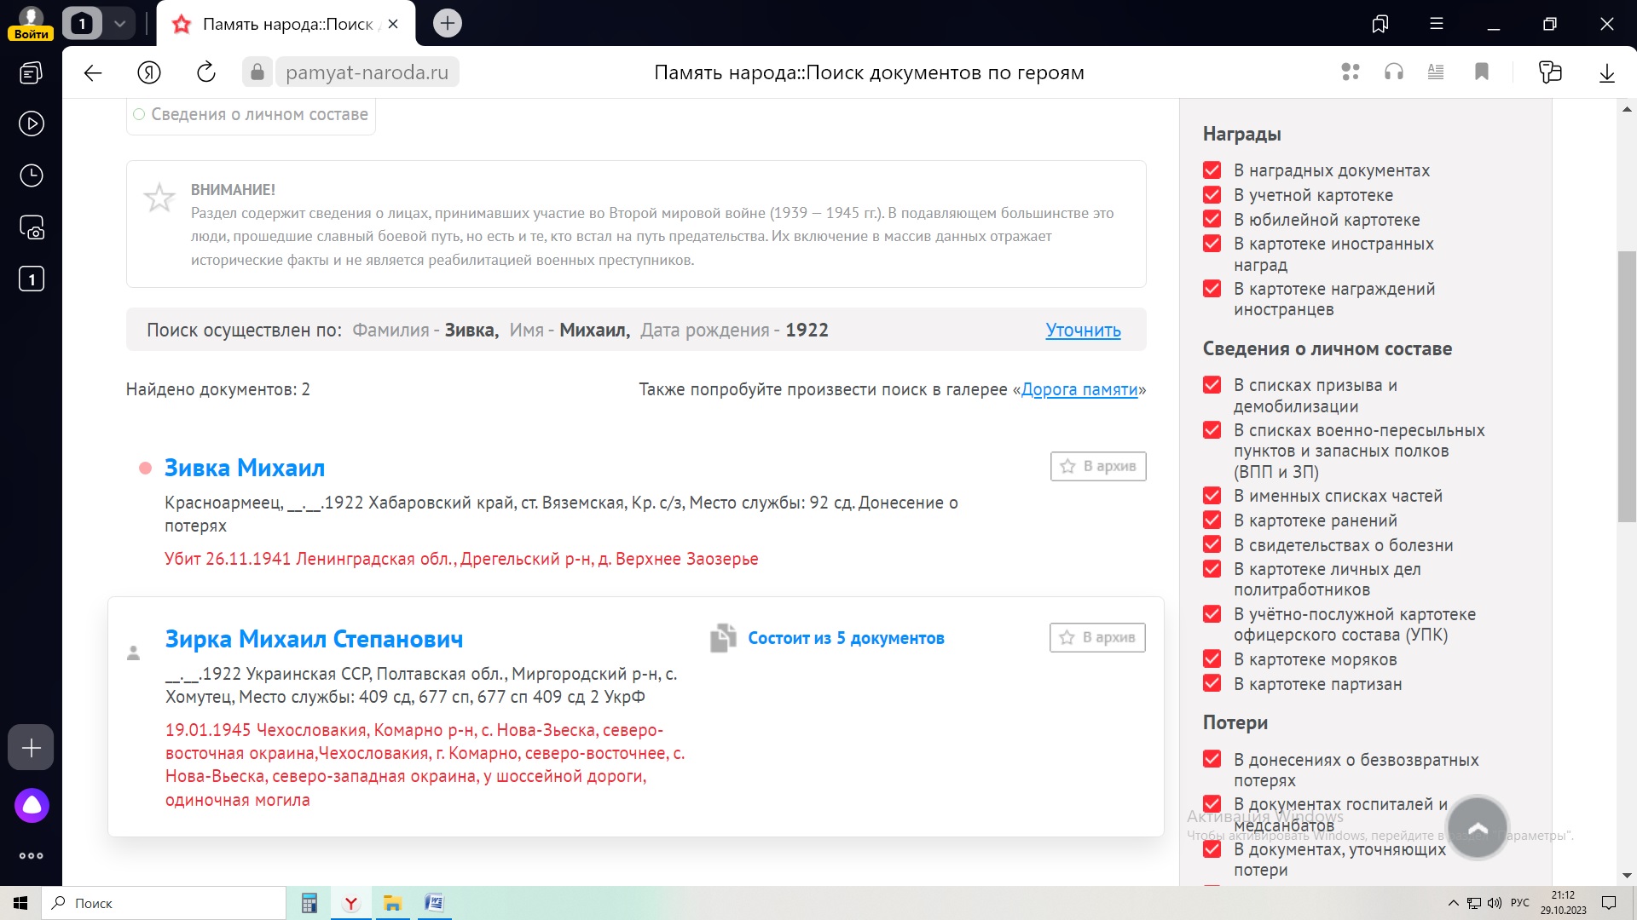Uncheck "В картотеке партизан" checkbox

point(1212,684)
